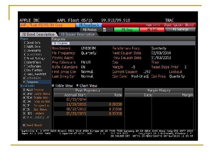Screen dimensions: 214x161
Task: Select the 05/03/2013 accrual row
Action: [x=88, y=114]
